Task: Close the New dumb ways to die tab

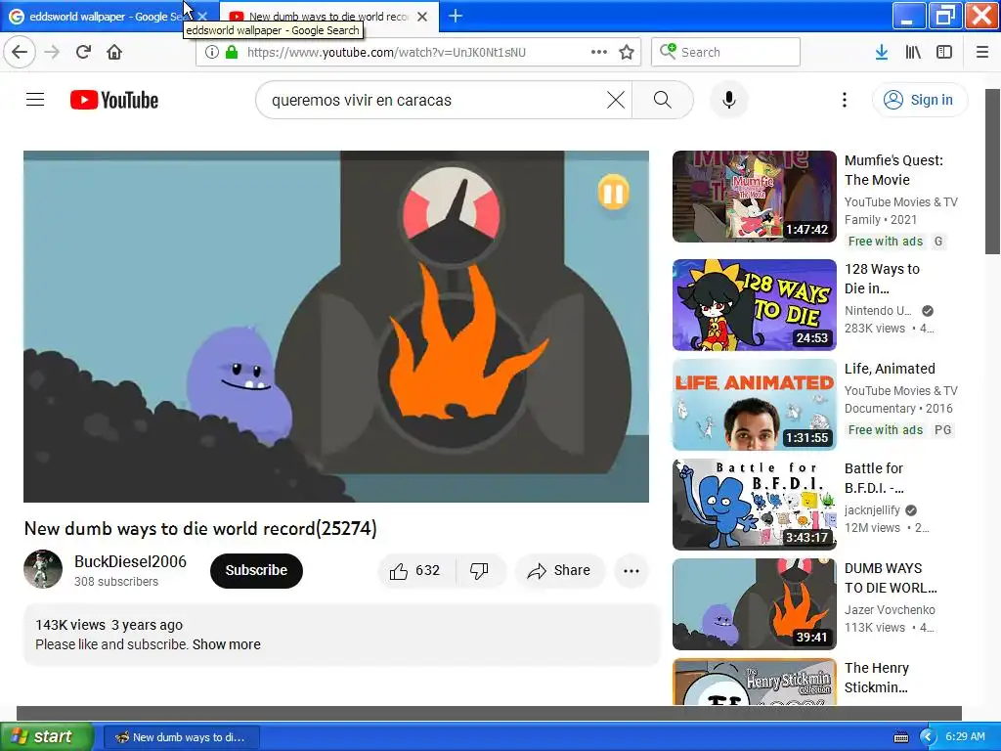Action: pyautogui.click(x=422, y=16)
